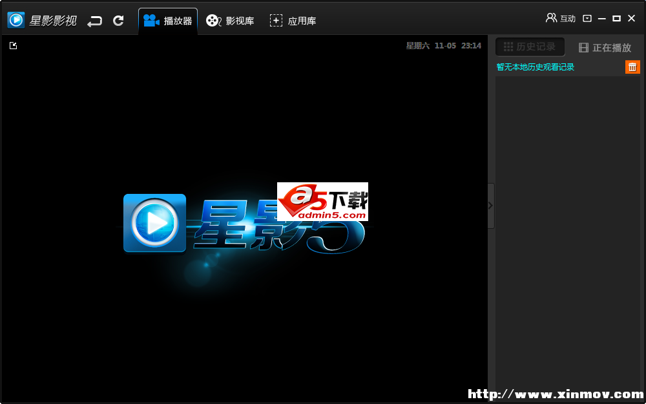Image resolution: width=646 pixels, height=404 pixels.
Task: Select the 正在播放 panel tab
Action: [605, 47]
